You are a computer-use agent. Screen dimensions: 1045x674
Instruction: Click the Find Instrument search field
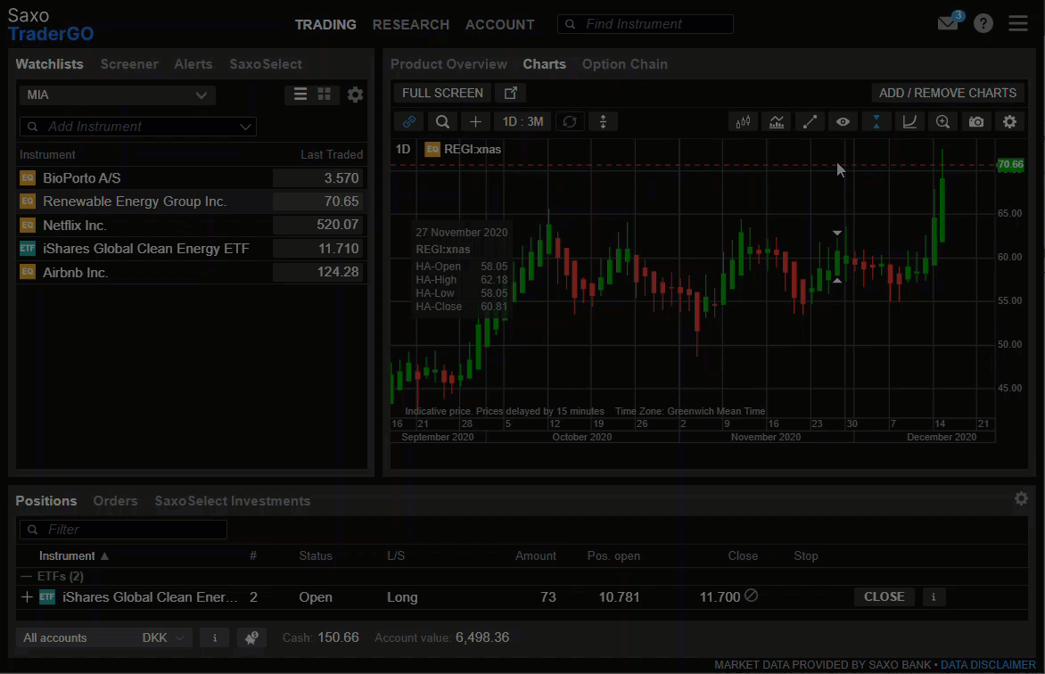pyautogui.click(x=646, y=24)
